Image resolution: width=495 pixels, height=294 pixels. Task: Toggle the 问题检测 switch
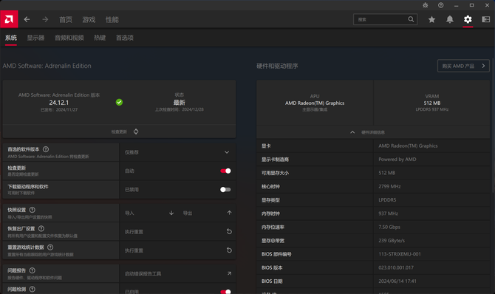225,292
